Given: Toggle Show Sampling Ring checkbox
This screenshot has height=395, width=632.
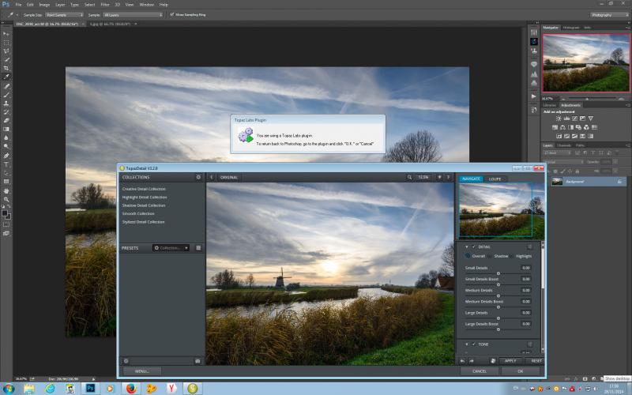Looking at the screenshot, I should point(172,14).
